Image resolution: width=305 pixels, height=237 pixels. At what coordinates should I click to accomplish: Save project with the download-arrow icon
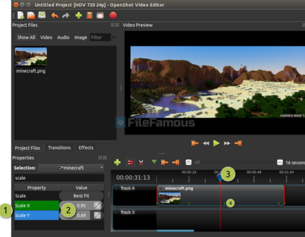(x=42, y=15)
